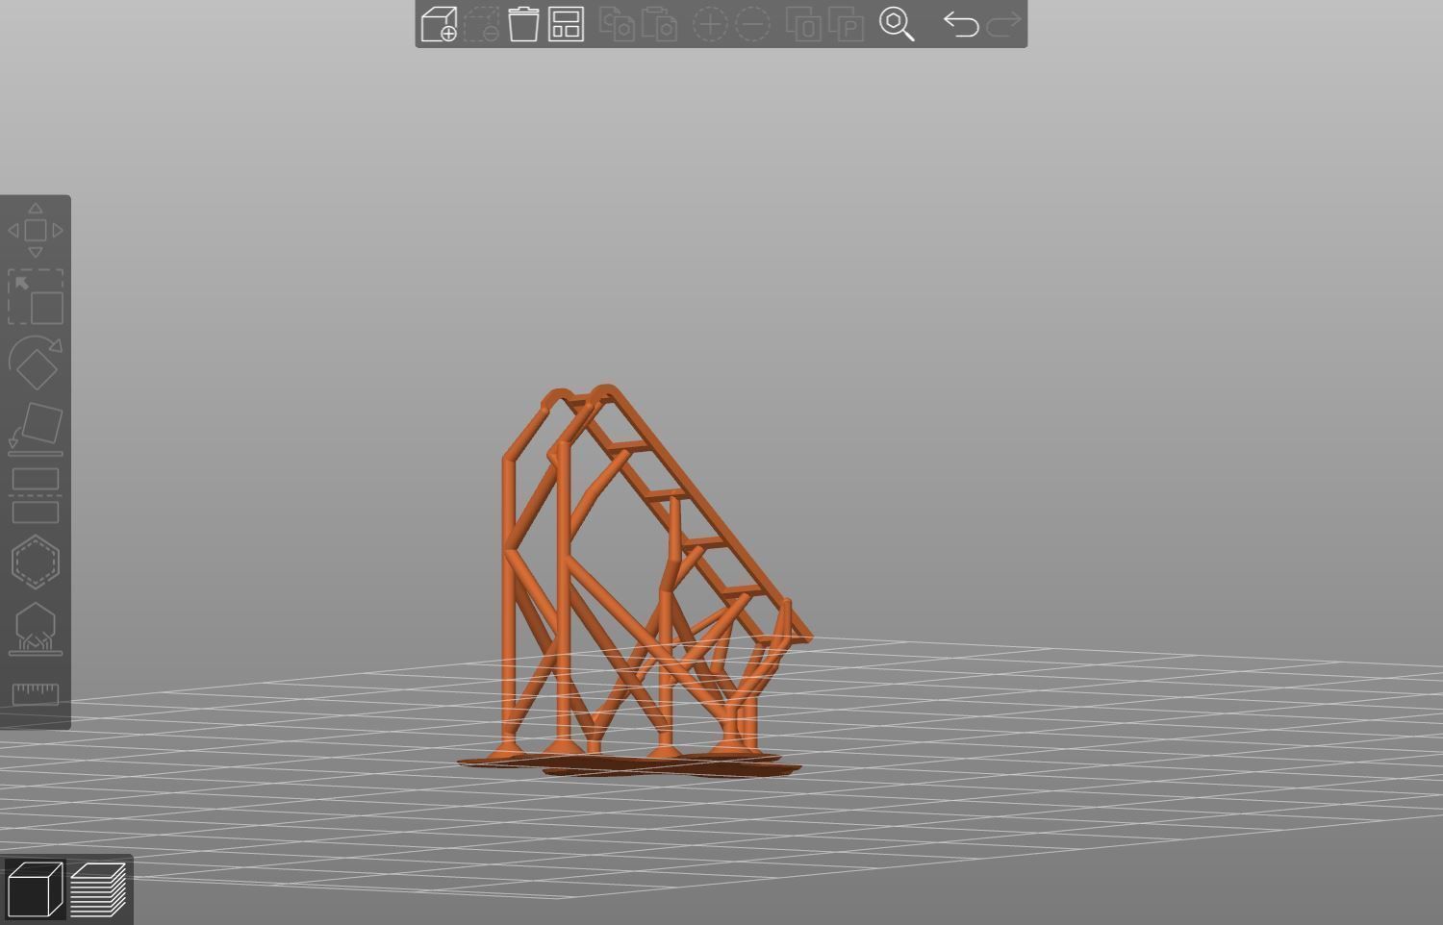Click the Undo arrow
The height and width of the screenshot is (925, 1443).
coord(961,24)
